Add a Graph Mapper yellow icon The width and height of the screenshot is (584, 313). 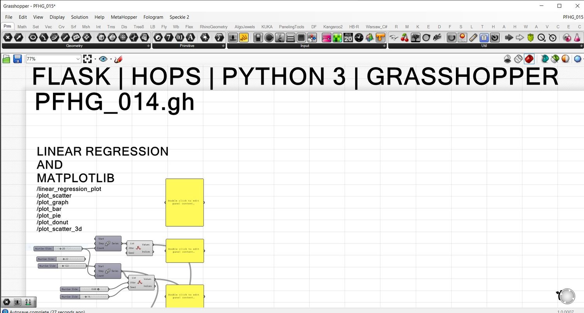point(244,38)
